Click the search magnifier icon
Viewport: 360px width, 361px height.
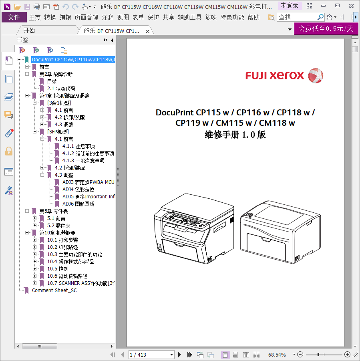[320, 17]
